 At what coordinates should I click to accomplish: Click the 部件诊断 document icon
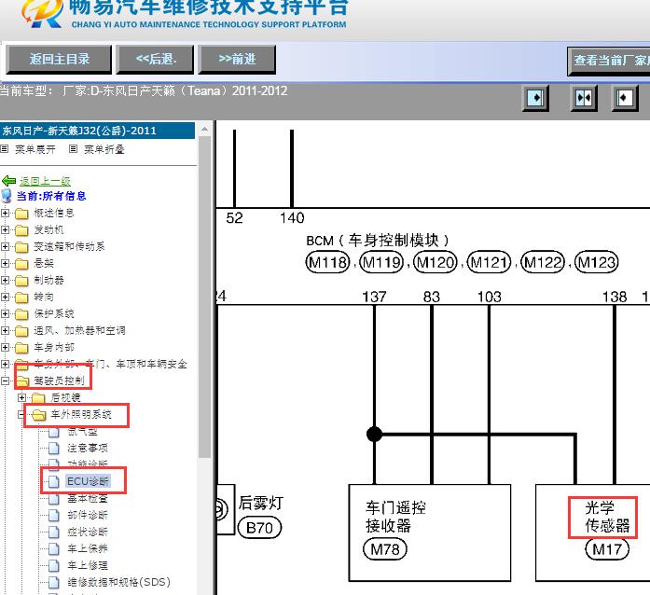pyautogui.click(x=54, y=515)
